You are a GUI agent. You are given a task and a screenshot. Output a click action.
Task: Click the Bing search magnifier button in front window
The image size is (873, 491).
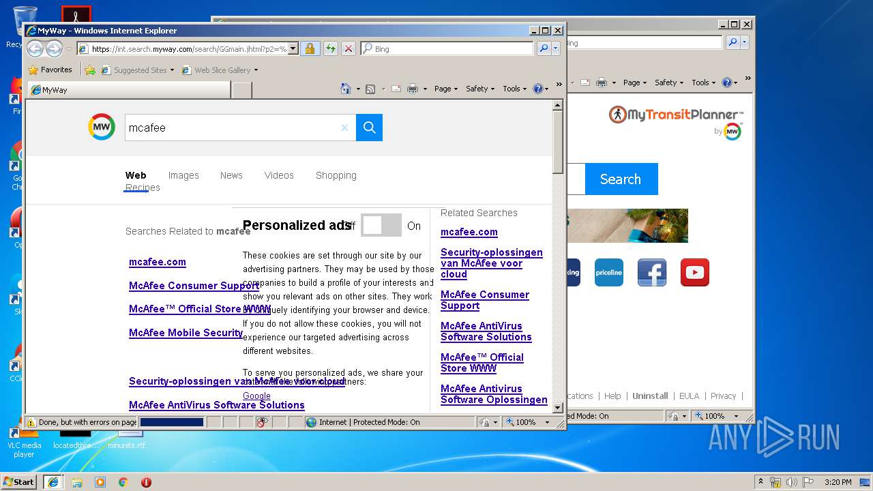[x=544, y=48]
